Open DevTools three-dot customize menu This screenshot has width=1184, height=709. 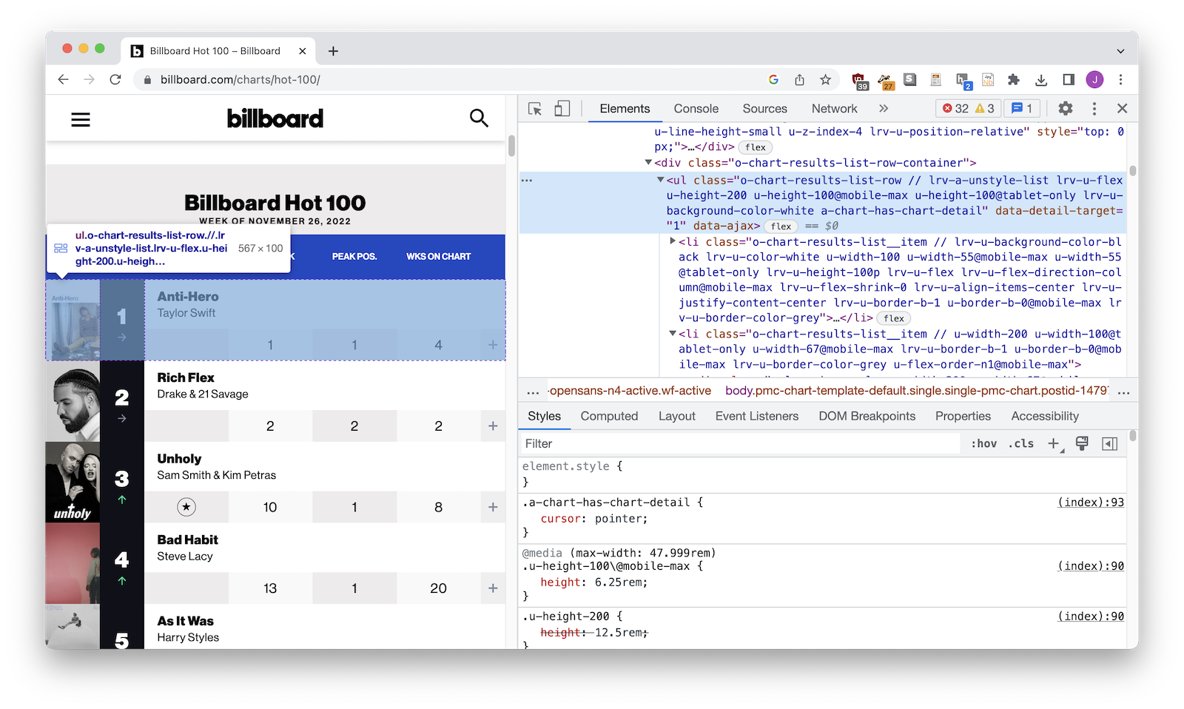click(x=1094, y=109)
